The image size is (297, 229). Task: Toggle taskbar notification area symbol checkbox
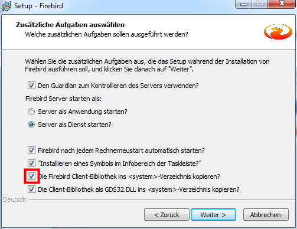click(x=31, y=163)
